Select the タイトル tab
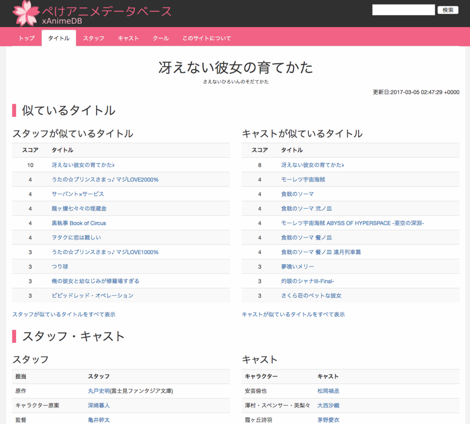 59,38
